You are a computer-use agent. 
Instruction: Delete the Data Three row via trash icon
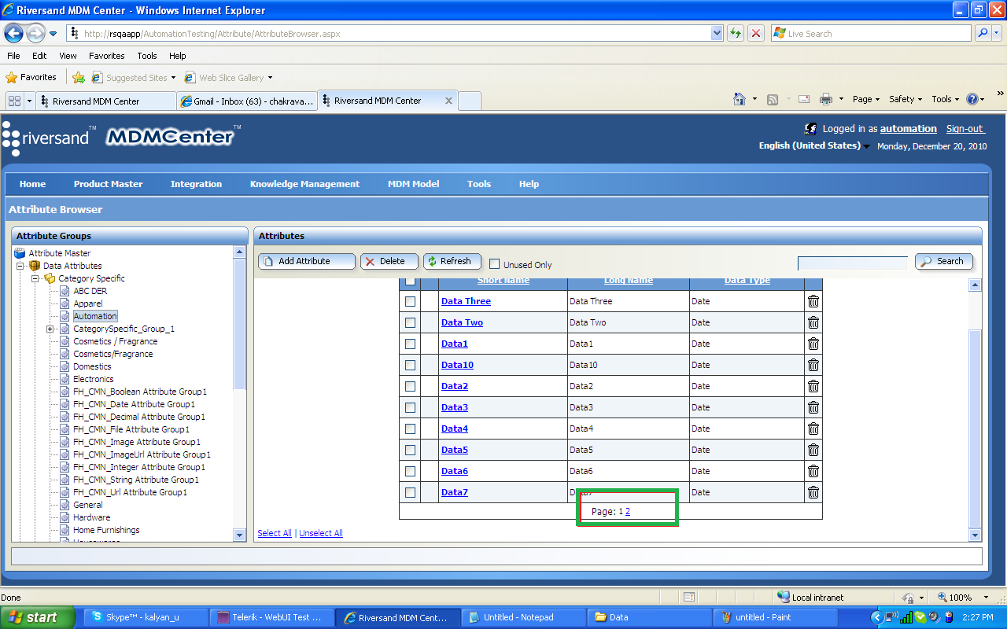pyautogui.click(x=813, y=301)
